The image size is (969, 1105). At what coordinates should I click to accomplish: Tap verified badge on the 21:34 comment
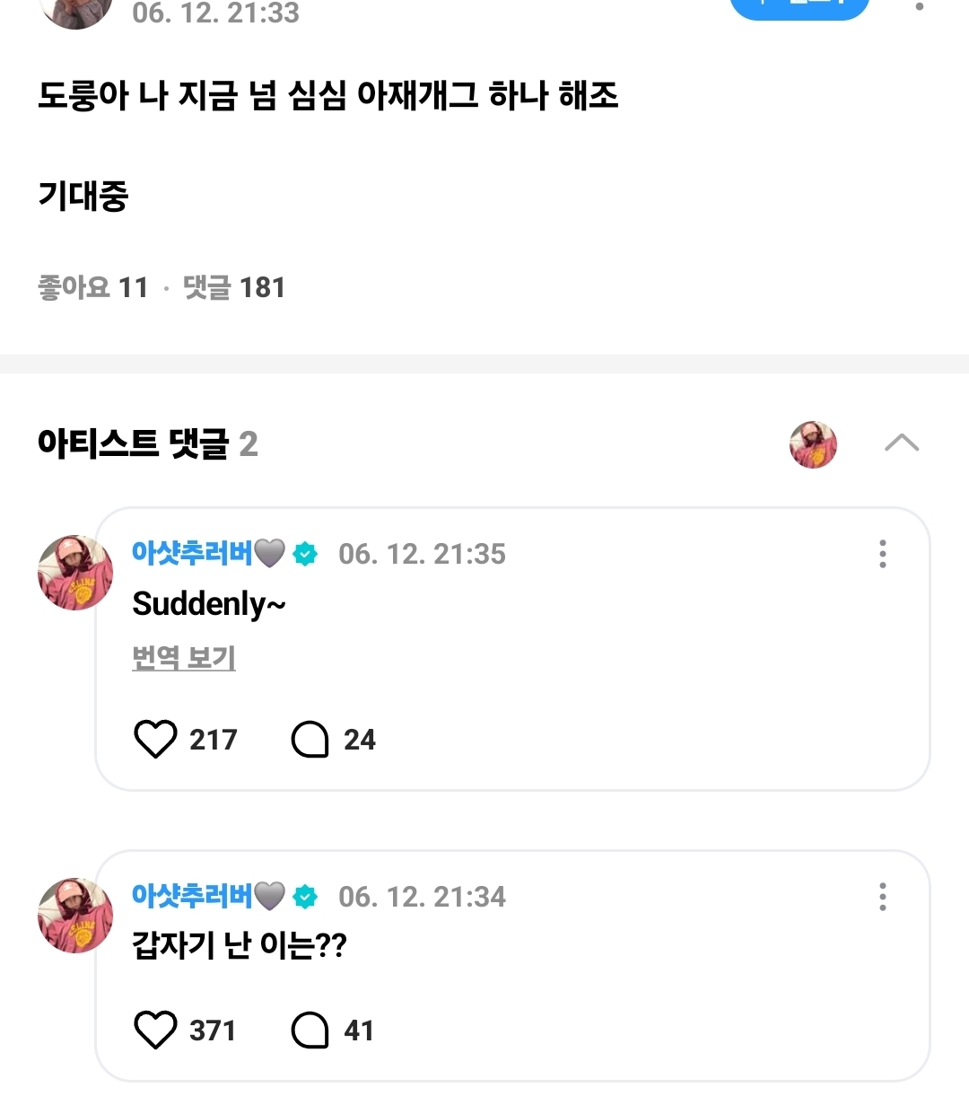coord(306,897)
